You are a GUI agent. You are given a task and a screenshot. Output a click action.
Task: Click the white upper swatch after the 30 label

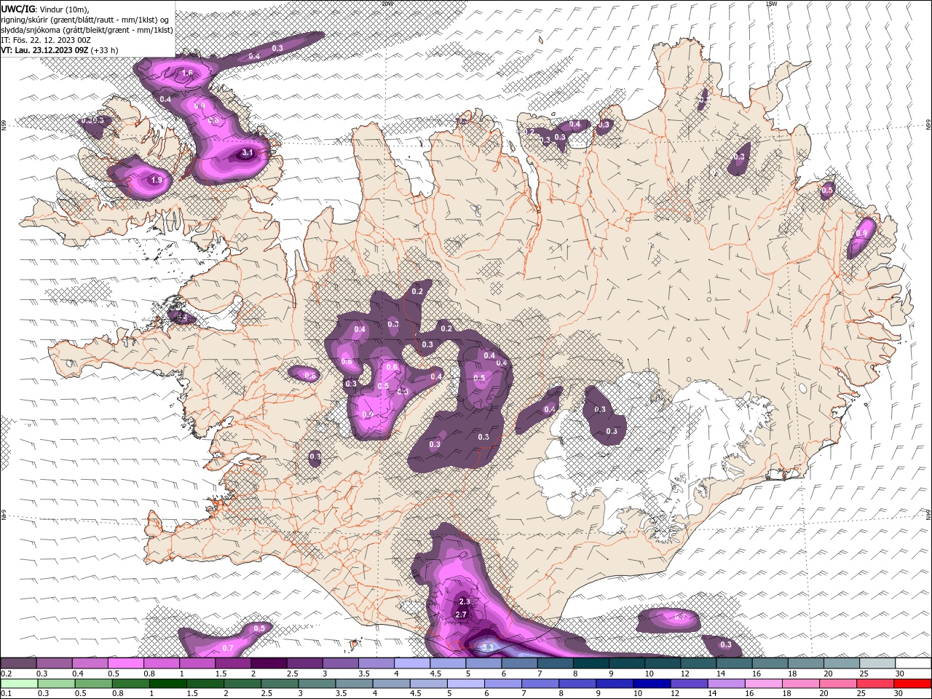(x=913, y=663)
